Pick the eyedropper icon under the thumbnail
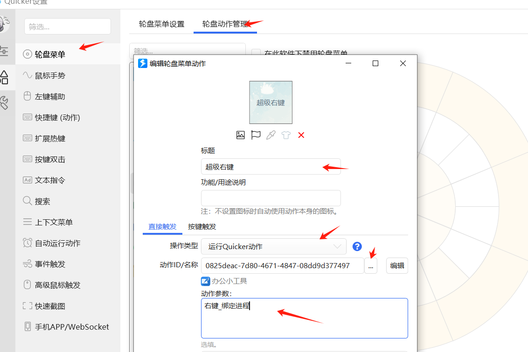Screen dimensions: 528x352 271,135
